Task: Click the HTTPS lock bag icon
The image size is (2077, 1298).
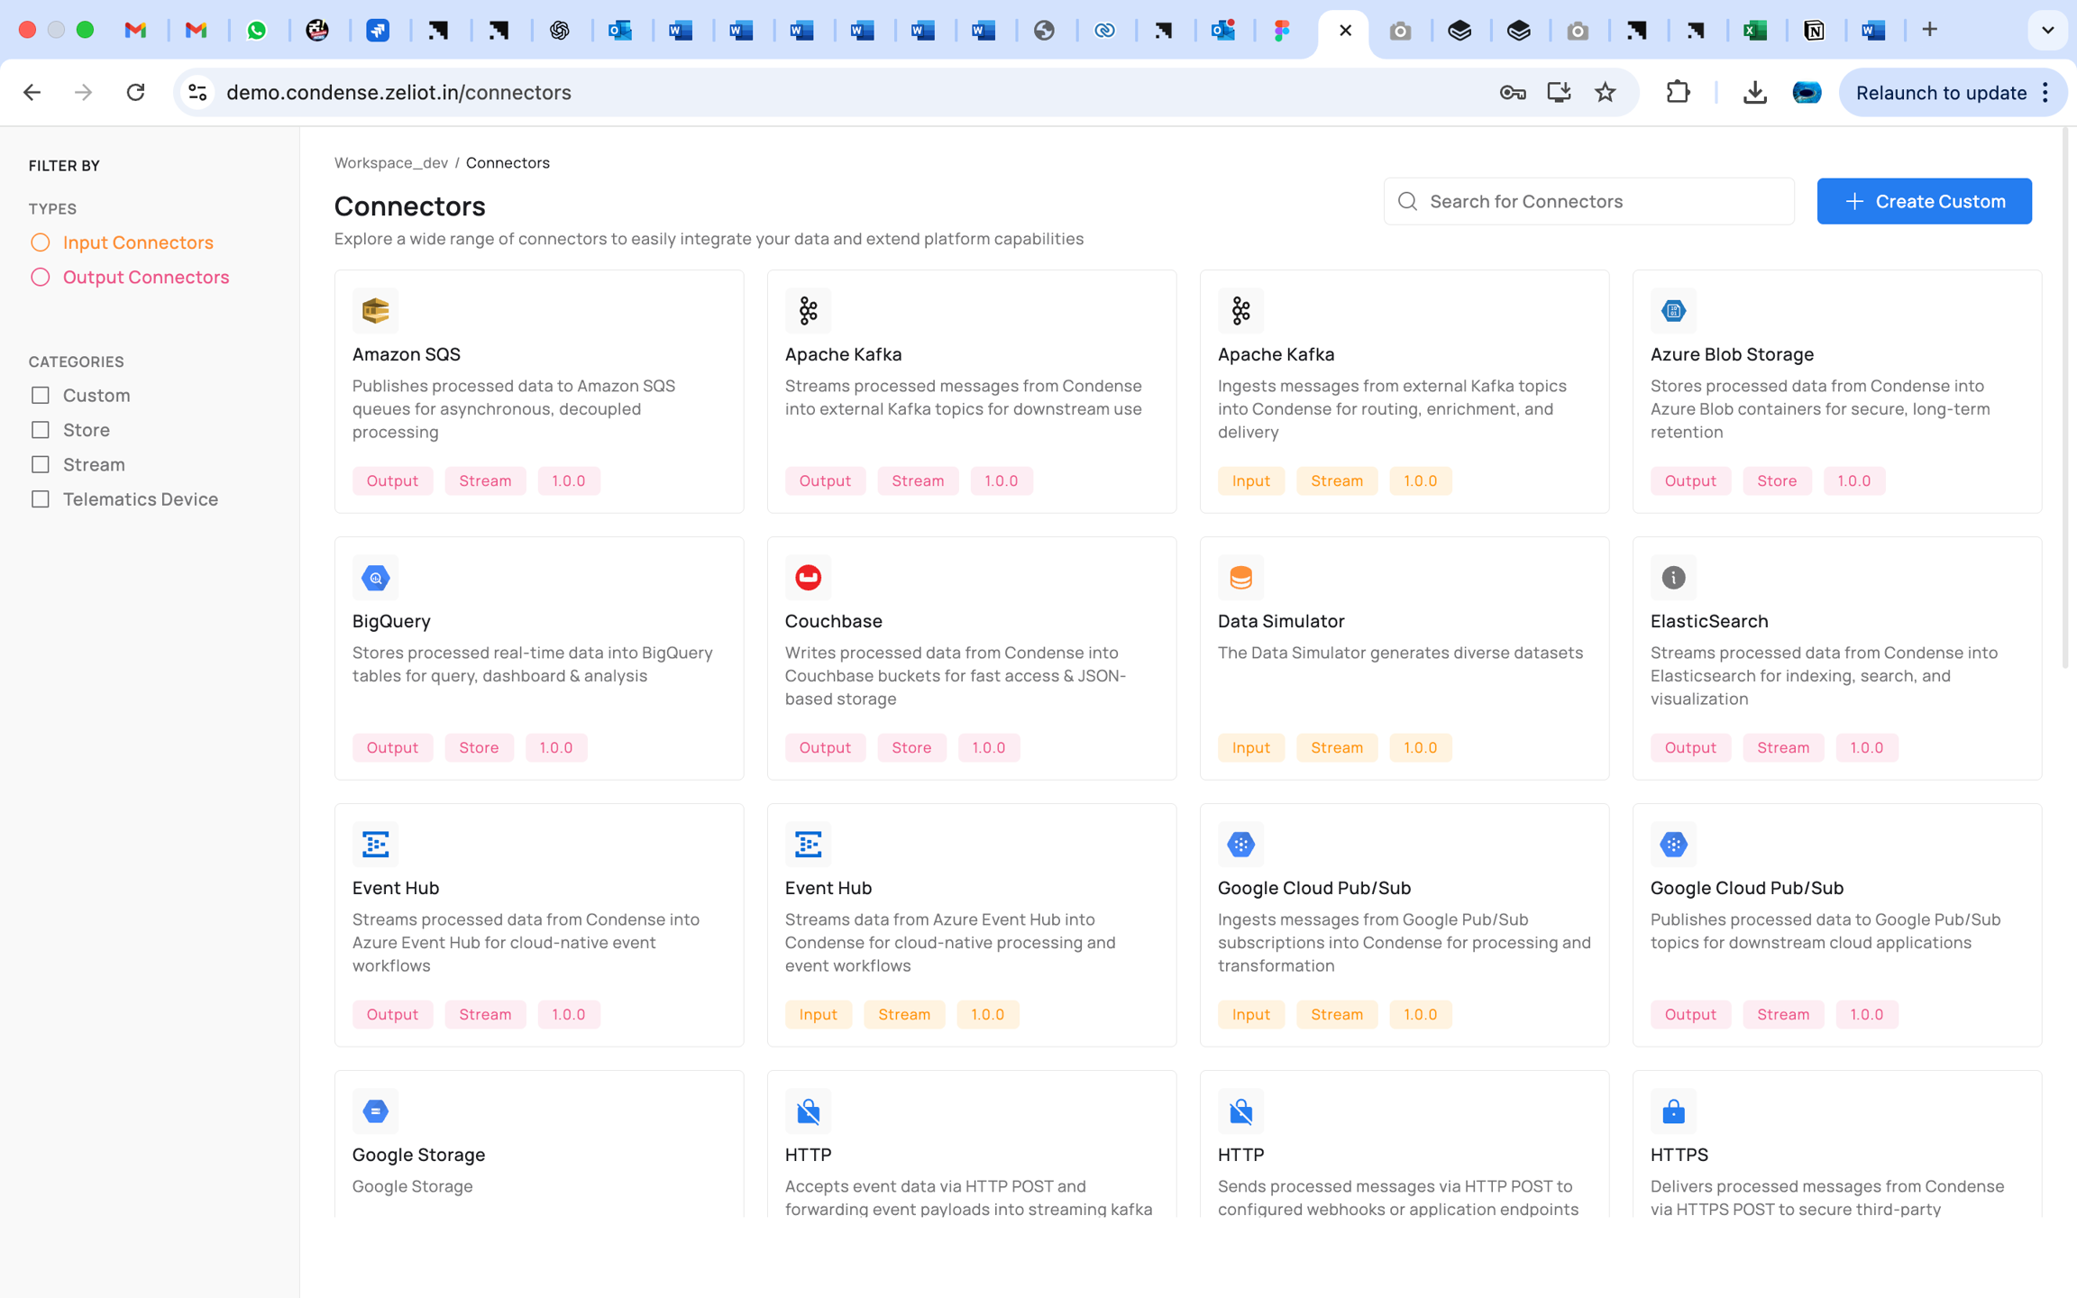Action: tap(1673, 1111)
